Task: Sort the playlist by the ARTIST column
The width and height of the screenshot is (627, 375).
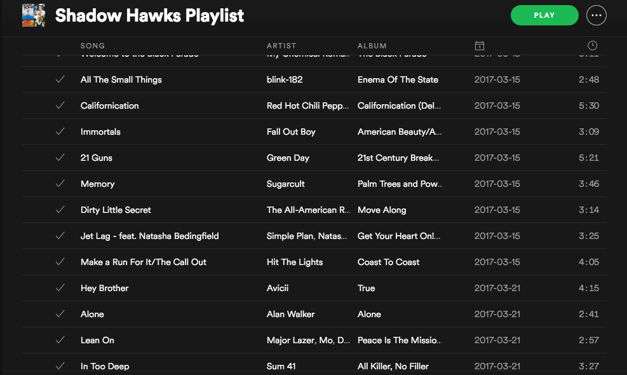Action: tap(281, 45)
